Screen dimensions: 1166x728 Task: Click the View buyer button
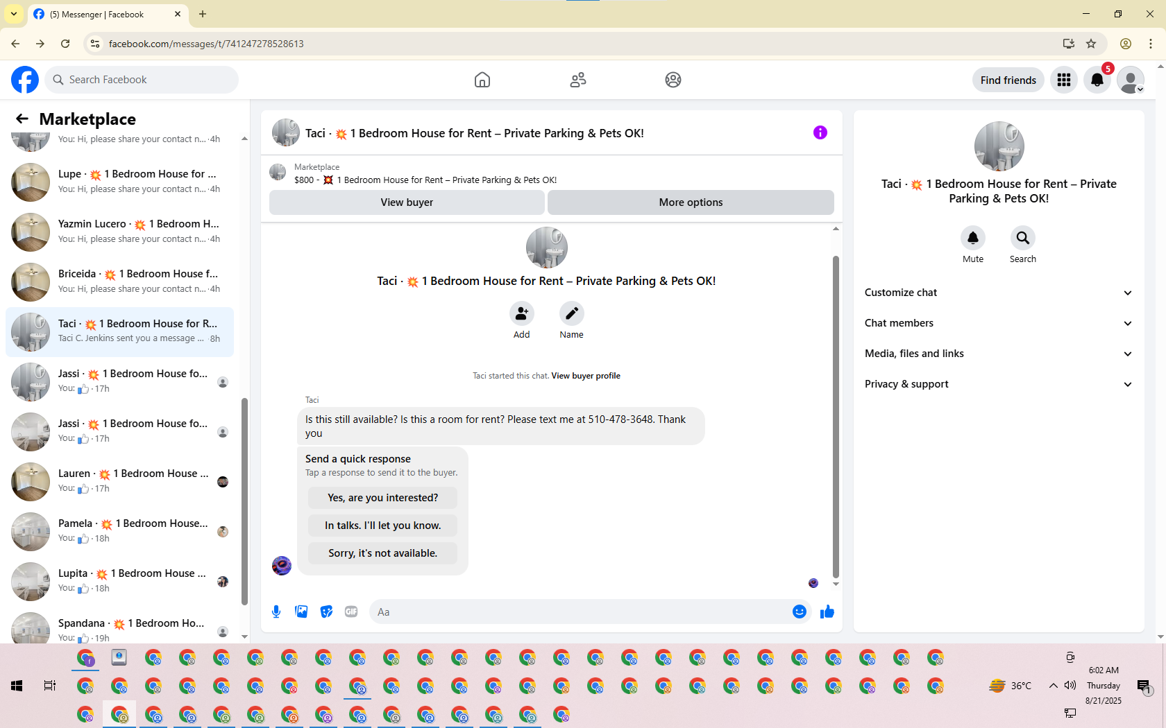coord(407,202)
